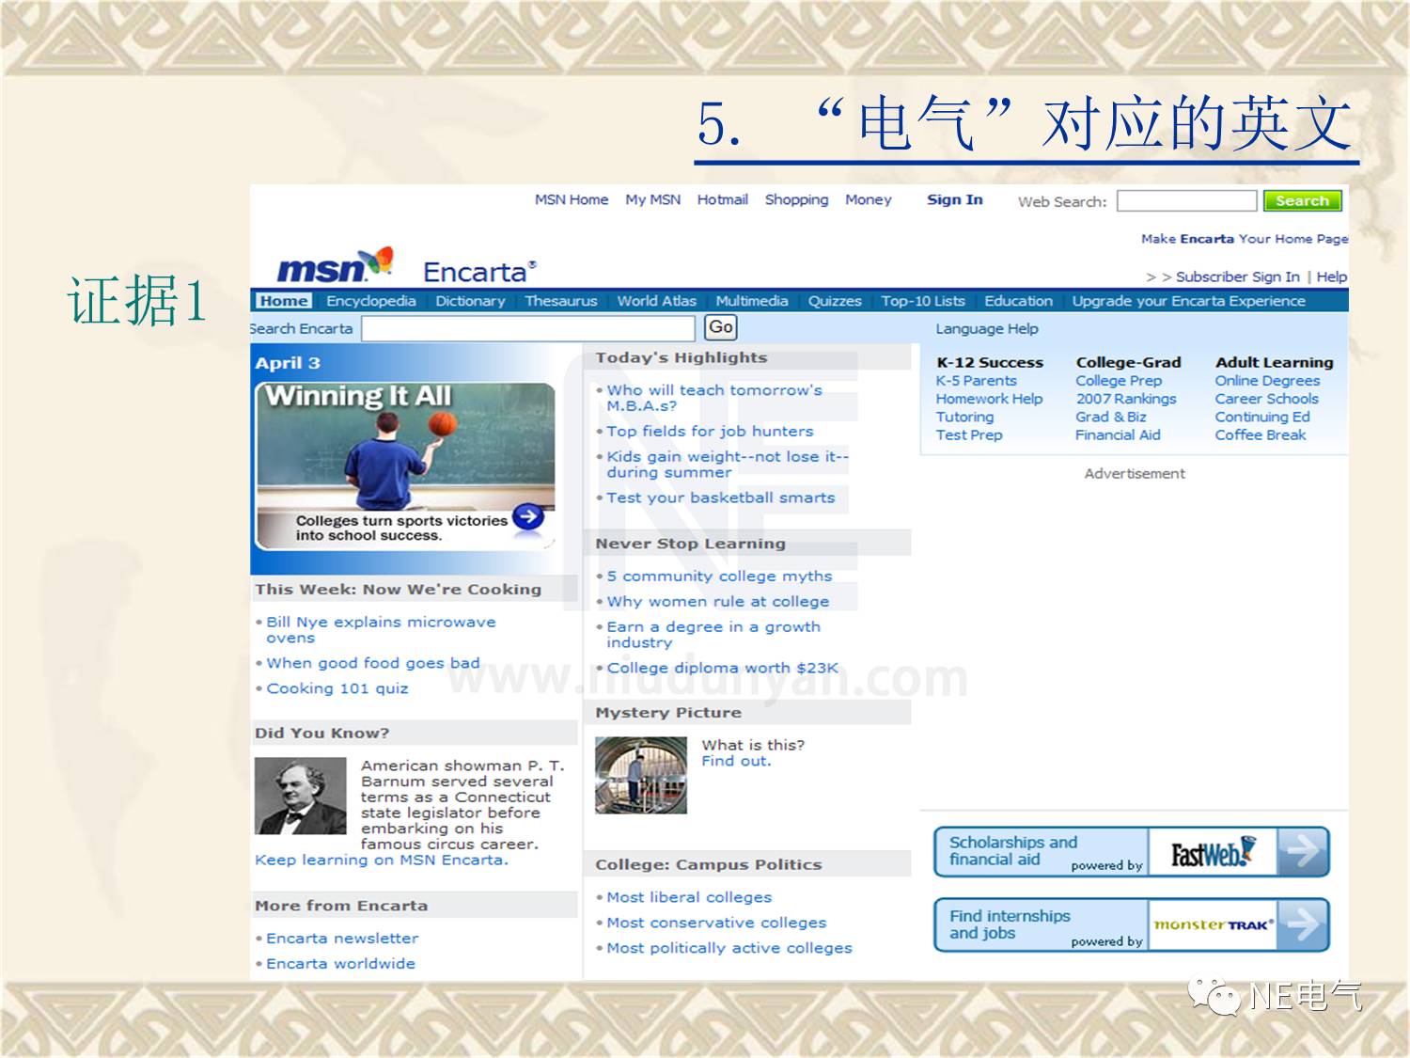
Task: Open the Money link
Action: pyautogui.click(x=869, y=200)
